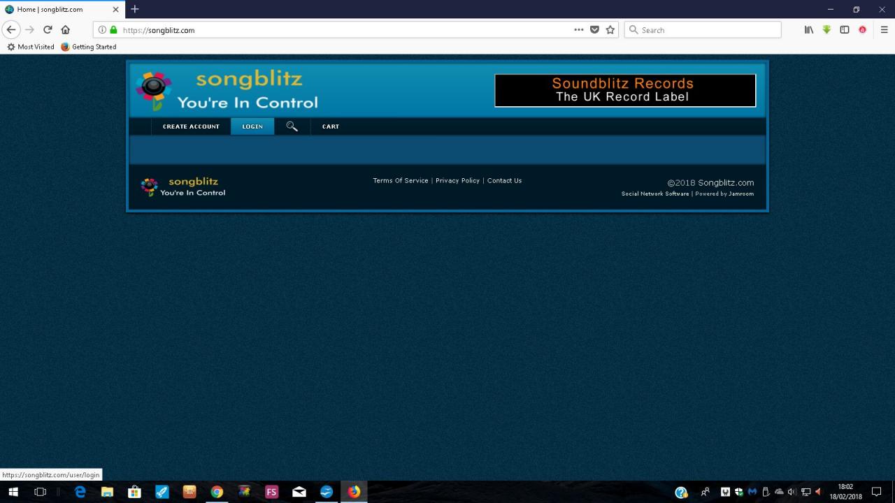895x503 pixels.
Task: Open the pink FS app on taskbar
Action: [271, 492]
